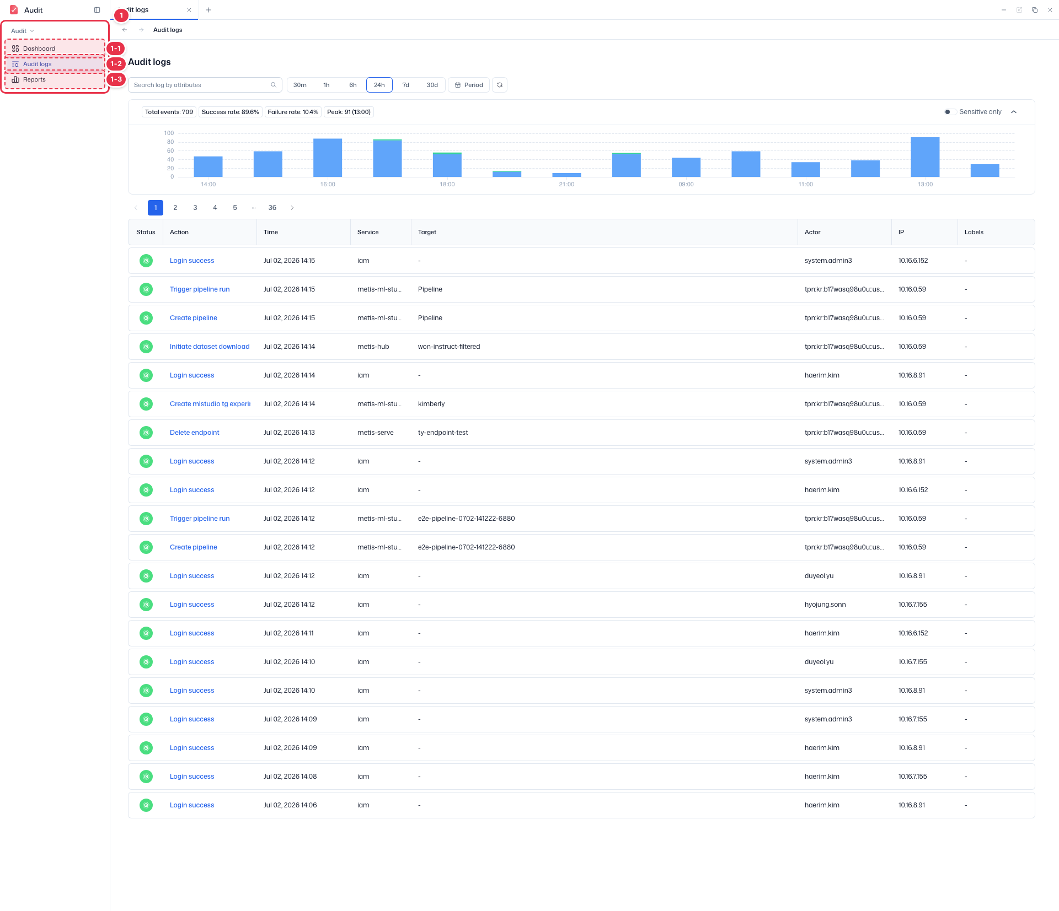Select the 6h time range
This screenshot has width=1059, height=911.
(x=353, y=85)
